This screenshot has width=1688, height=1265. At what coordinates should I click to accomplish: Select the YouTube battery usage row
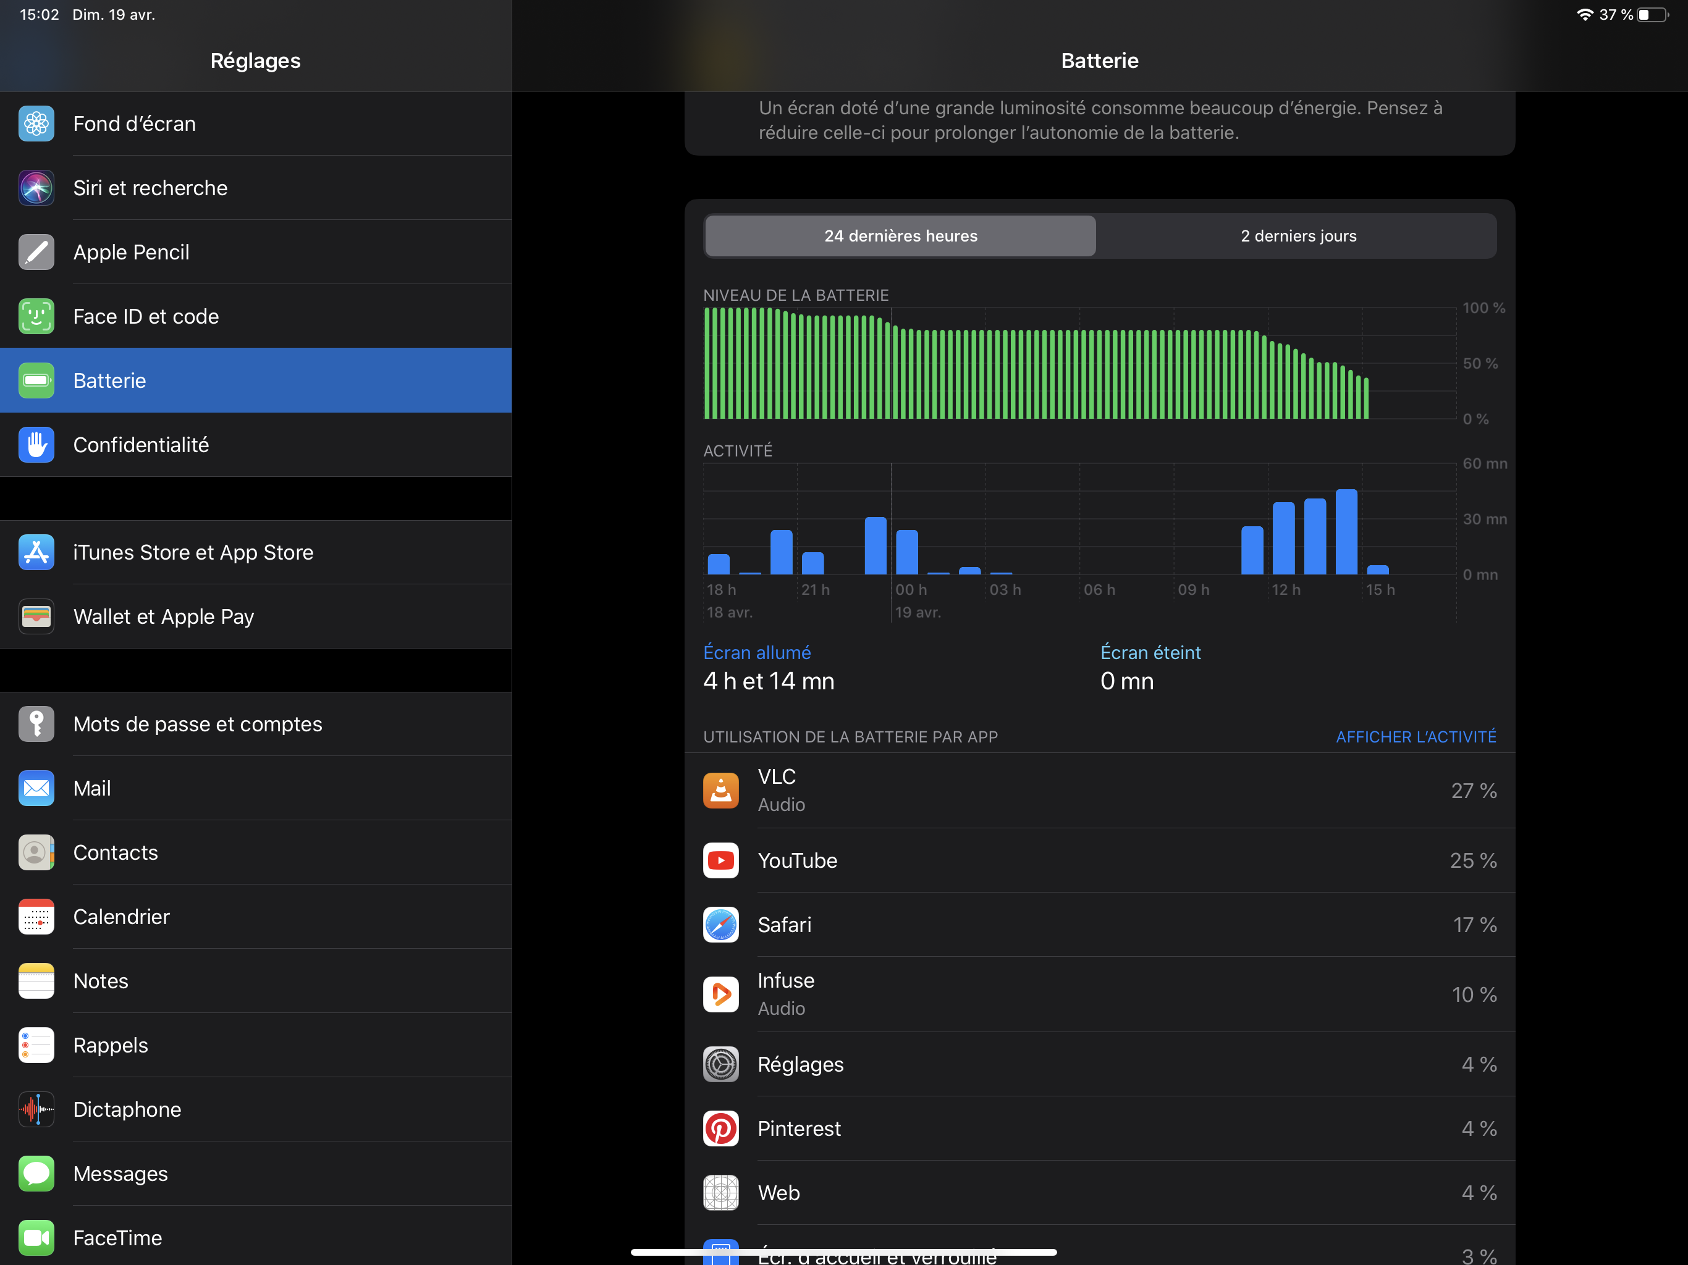(x=1099, y=860)
